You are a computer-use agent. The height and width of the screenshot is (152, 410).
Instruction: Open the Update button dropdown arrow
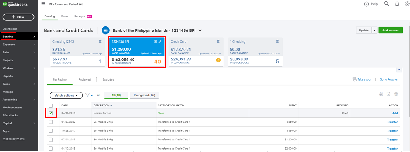pos(374,30)
